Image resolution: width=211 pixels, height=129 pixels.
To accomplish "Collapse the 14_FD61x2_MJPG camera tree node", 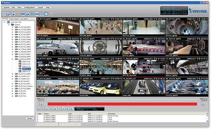I will coord(12,59).
